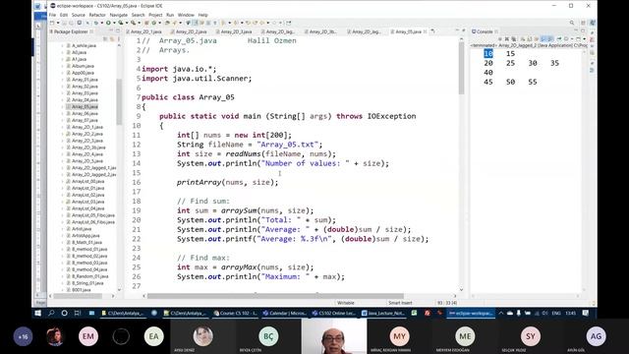Open the File menu

point(52,15)
